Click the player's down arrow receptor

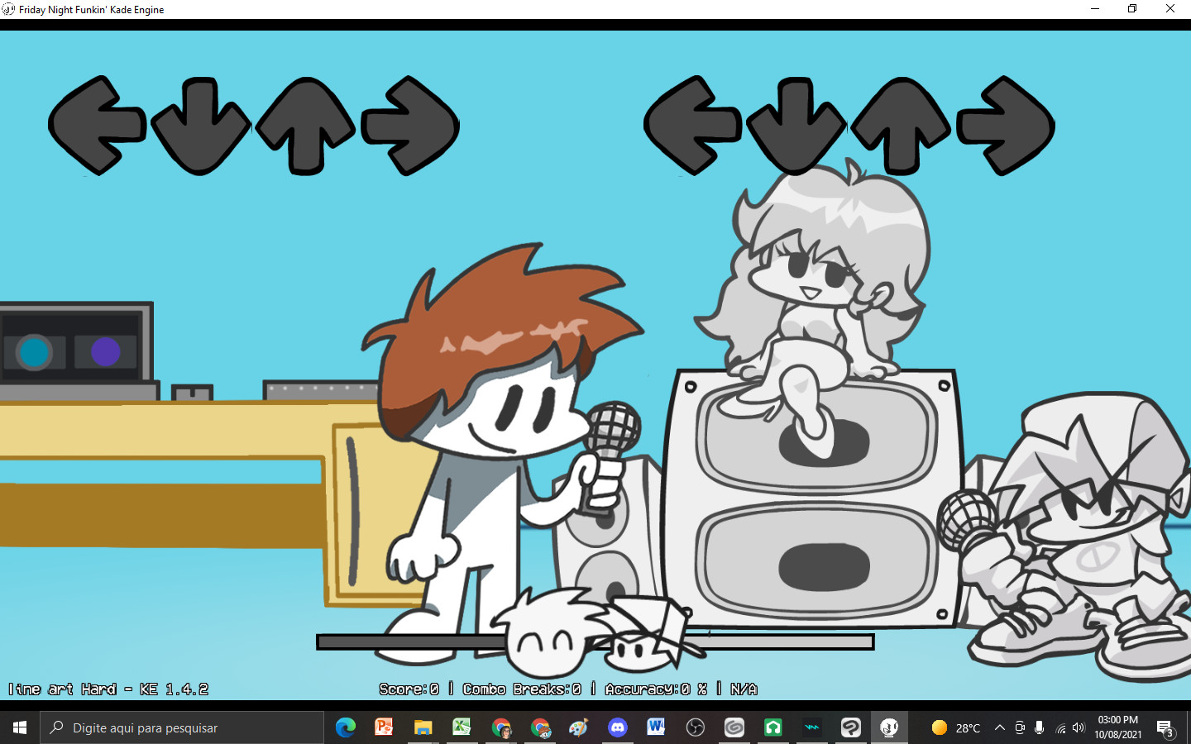pyautogui.click(x=796, y=126)
